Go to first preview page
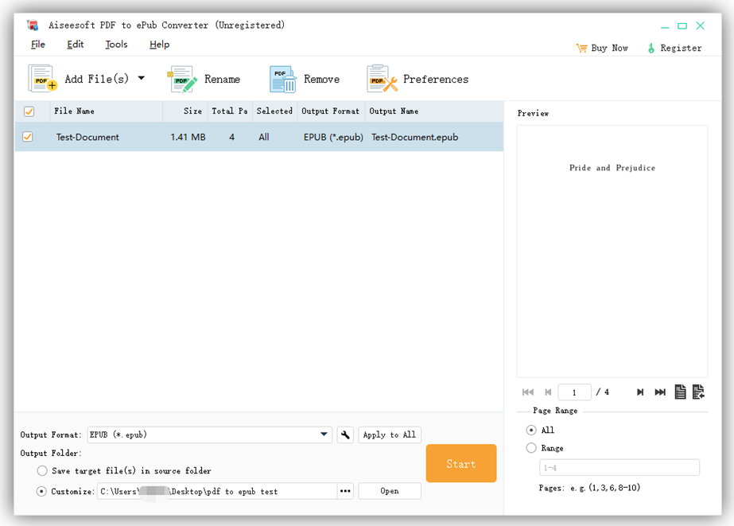 528,392
